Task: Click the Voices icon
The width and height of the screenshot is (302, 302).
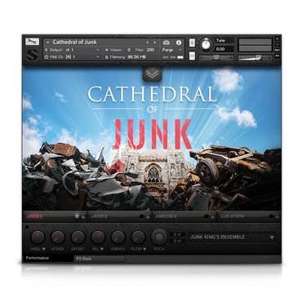Action: pos(107,50)
